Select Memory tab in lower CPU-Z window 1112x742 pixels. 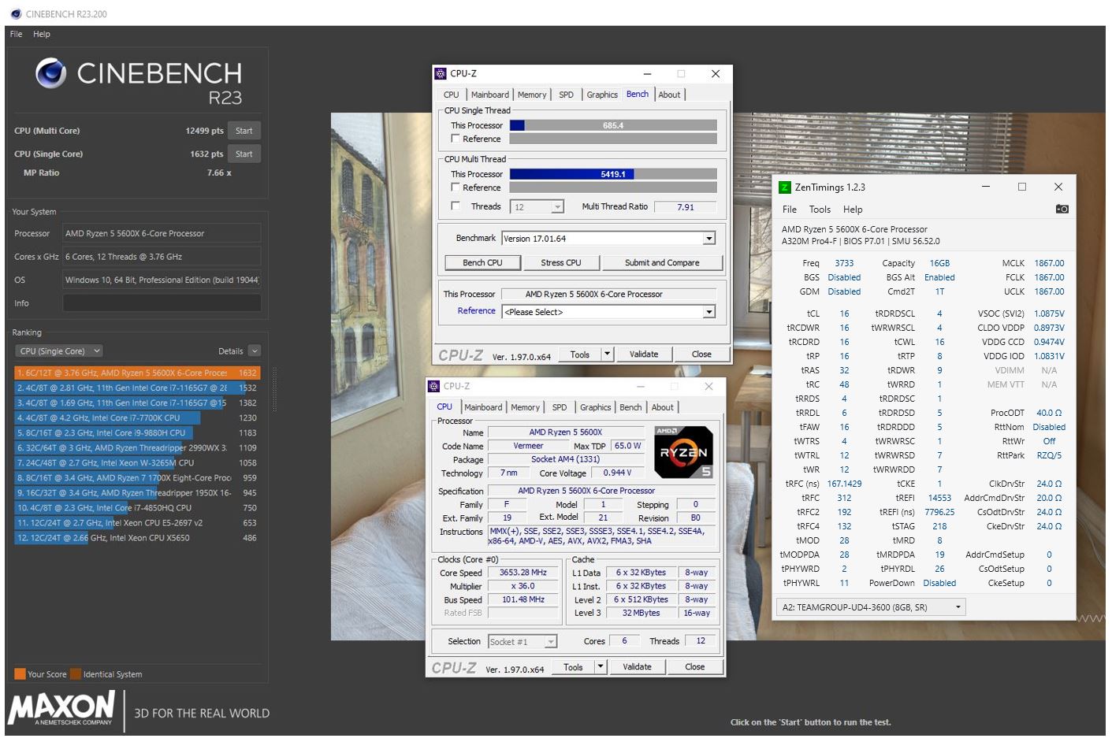(525, 407)
